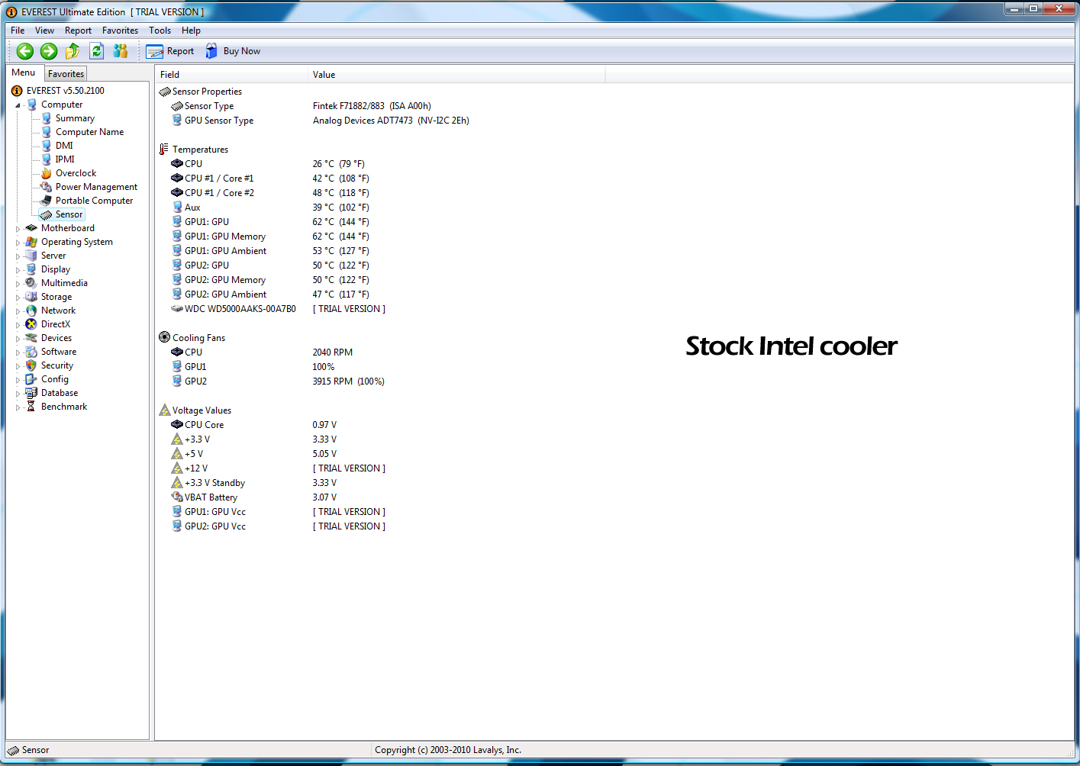Viewport: 1080px width, 766px height.
Task: Open the Tools menu
Action: 160,31
